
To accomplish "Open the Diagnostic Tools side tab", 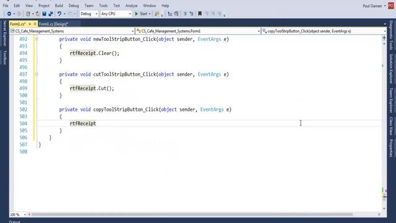I will coord(391,35).
